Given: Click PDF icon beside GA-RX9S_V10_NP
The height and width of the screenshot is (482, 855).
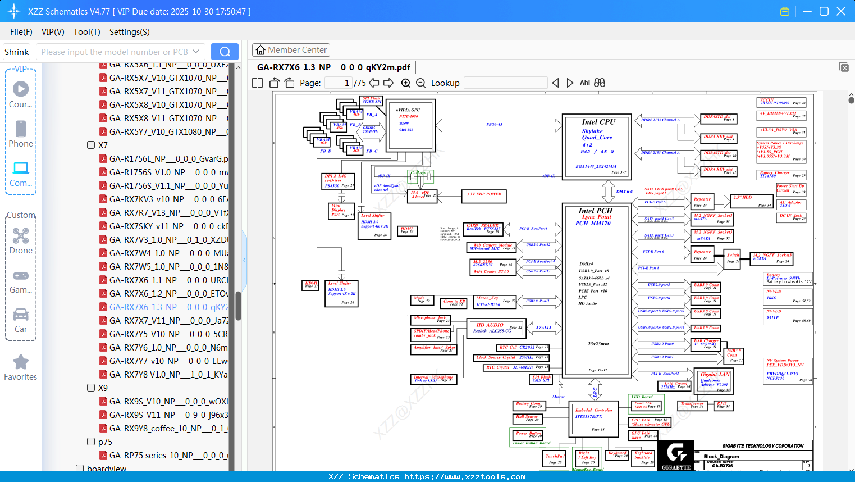Looking at the screenshot, I should (103, 401).
